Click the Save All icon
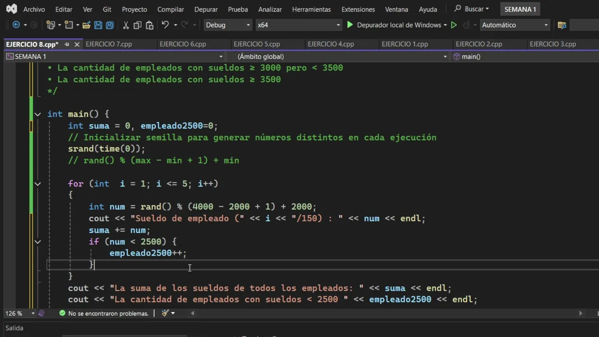Screen dimensions: 599x337 pos(110,25)
